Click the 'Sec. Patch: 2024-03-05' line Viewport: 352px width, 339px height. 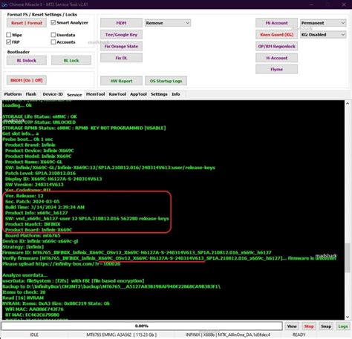33,202
